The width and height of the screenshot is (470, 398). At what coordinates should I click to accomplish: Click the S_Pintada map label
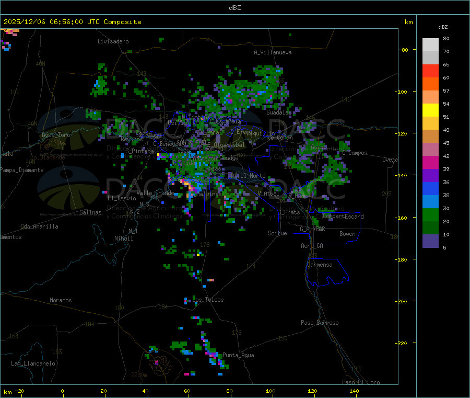(x=139, y=151)
